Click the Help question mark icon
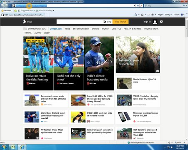 point(182,15)
